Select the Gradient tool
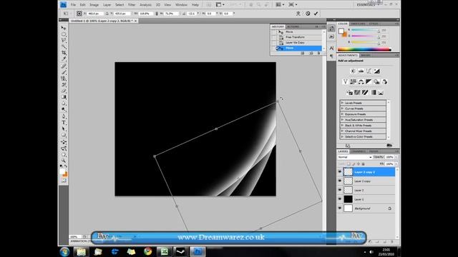Screen dimensions: 458x257 click(64, 97)
